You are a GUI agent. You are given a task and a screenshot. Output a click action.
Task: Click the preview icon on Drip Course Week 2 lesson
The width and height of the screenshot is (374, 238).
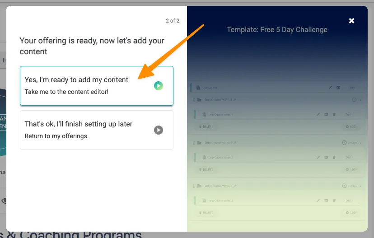coord(326,158)
